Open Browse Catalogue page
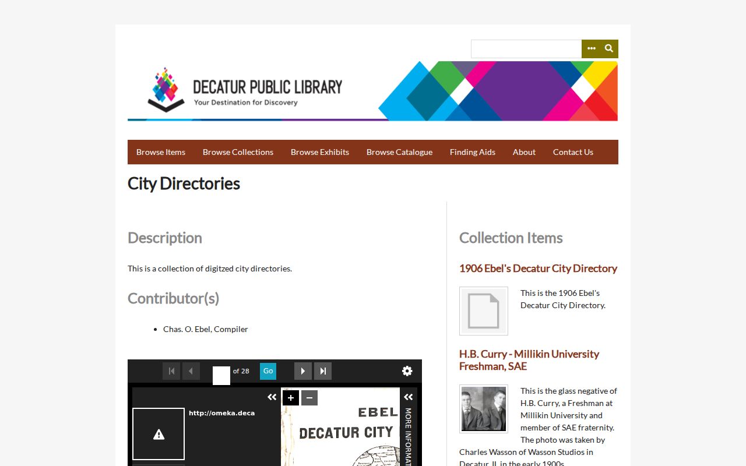The height and width of the screenshot is (466, 746). point(399,152)
